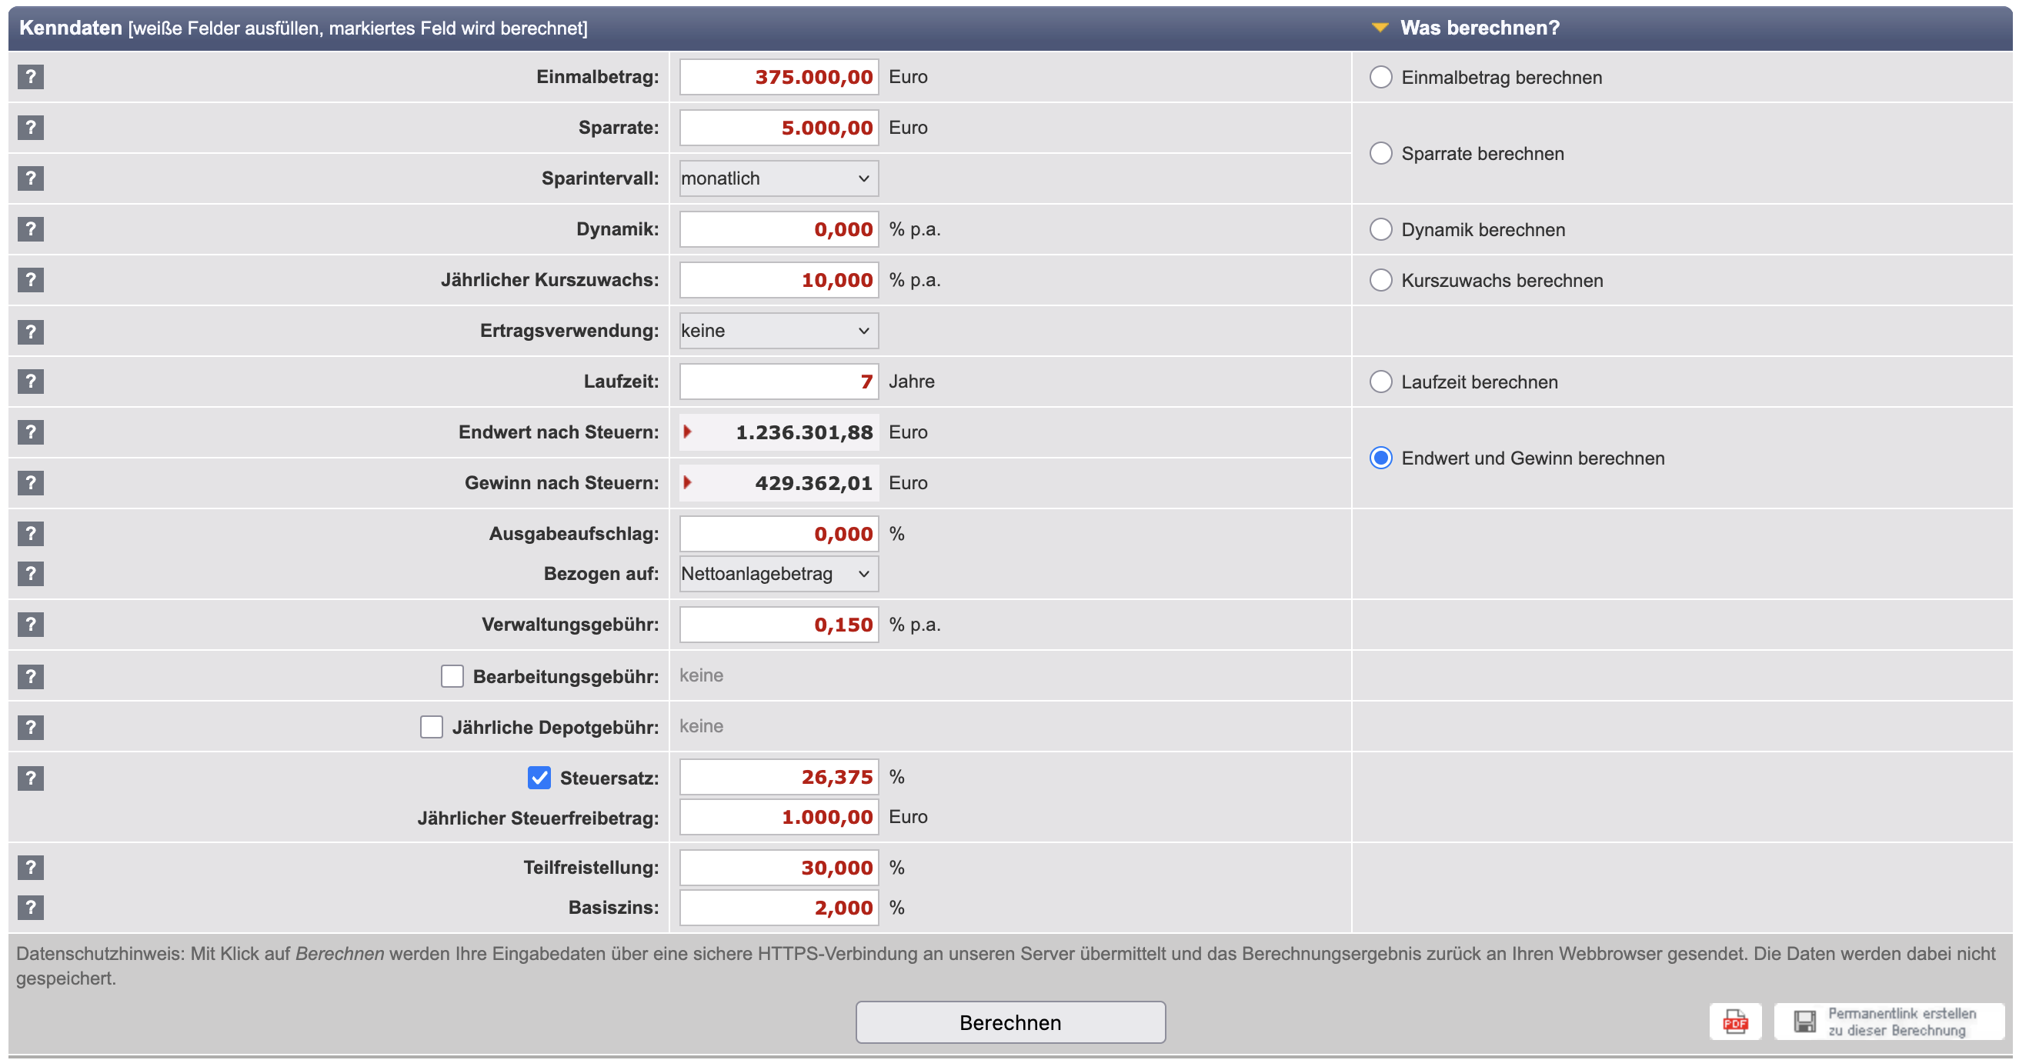
Task: Open the Bezogen auf Nettoanlagebetrag dropdown
Action: (779, 575)
